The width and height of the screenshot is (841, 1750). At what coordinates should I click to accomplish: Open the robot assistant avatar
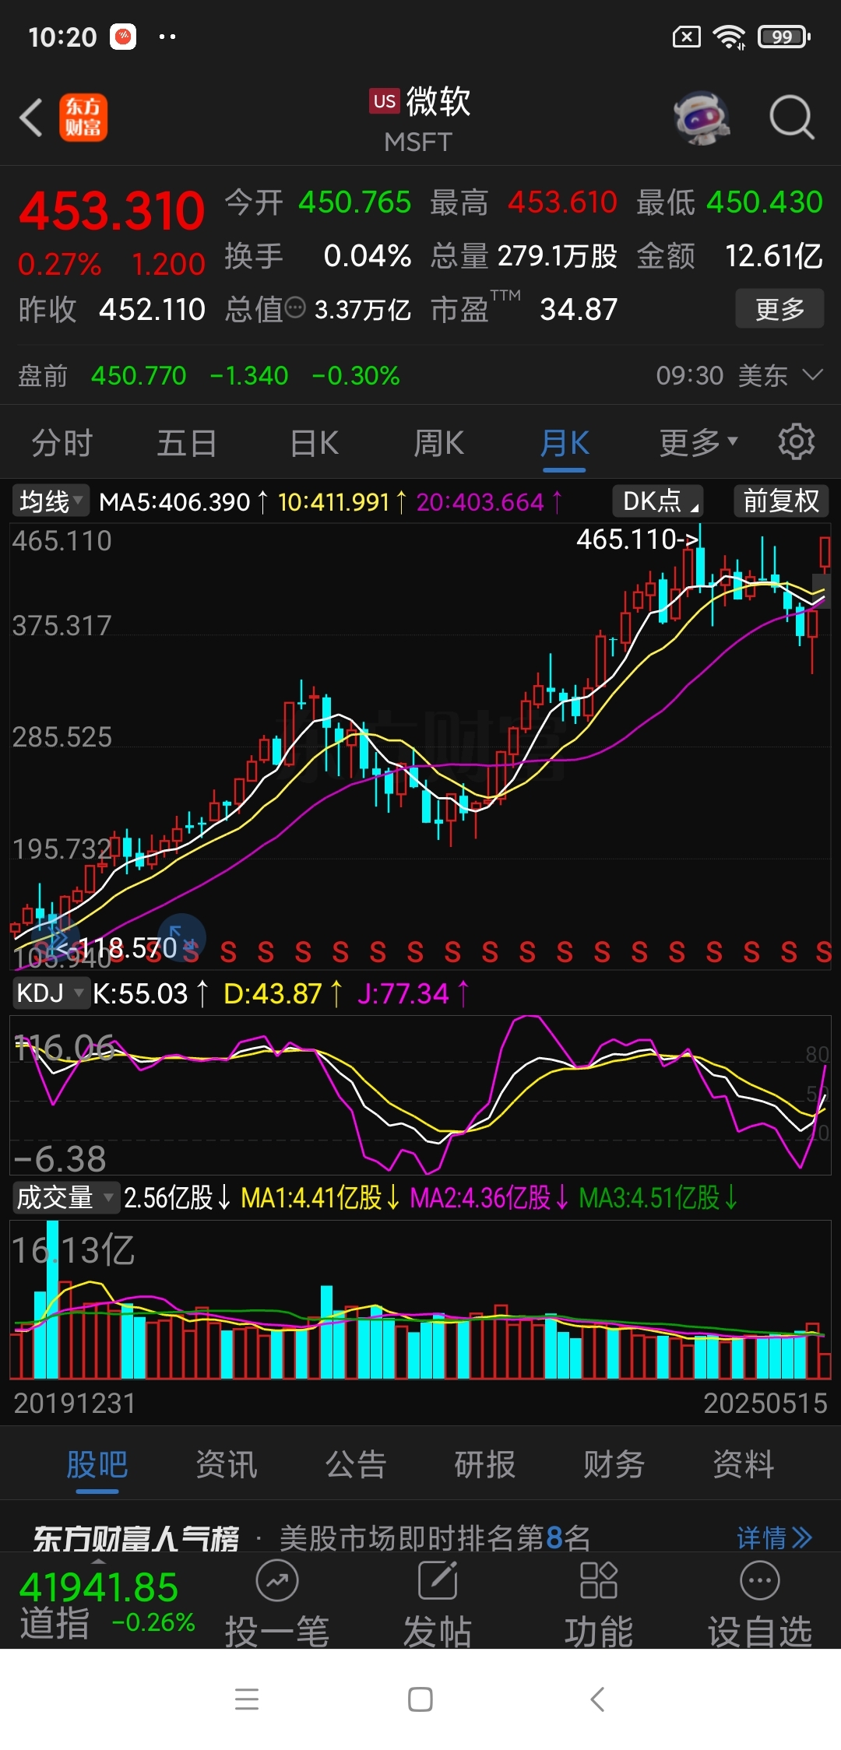pos(701,118)
